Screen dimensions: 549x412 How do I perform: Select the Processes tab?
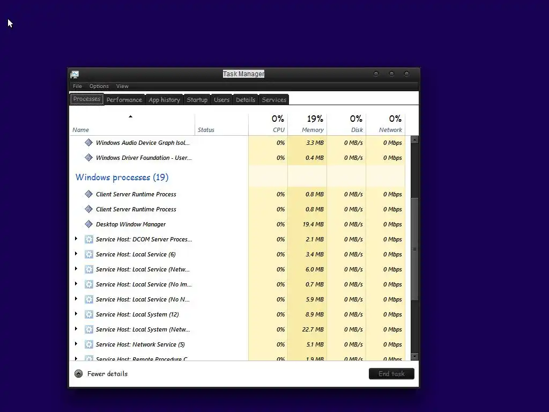87,99
